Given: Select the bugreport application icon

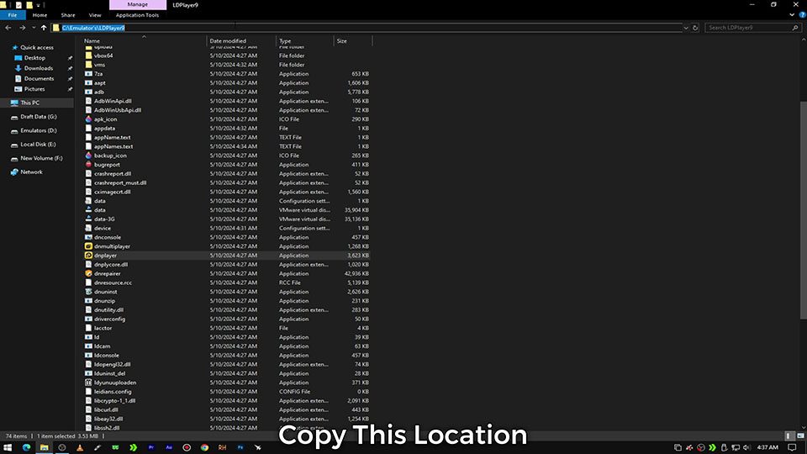Looking at the screenshot, I should (88, 165).
